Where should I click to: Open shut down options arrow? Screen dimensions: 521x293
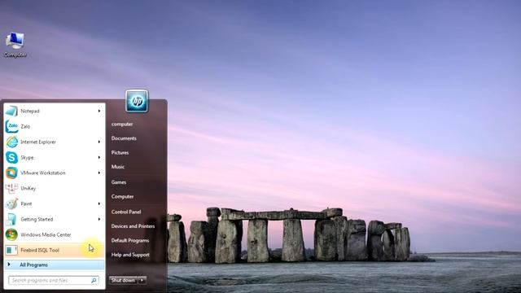(142, 280)
